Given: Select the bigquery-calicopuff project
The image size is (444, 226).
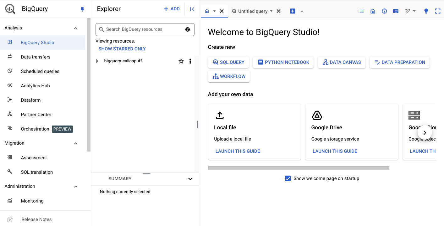Looking at the screenshot, I should coord(123,61).
